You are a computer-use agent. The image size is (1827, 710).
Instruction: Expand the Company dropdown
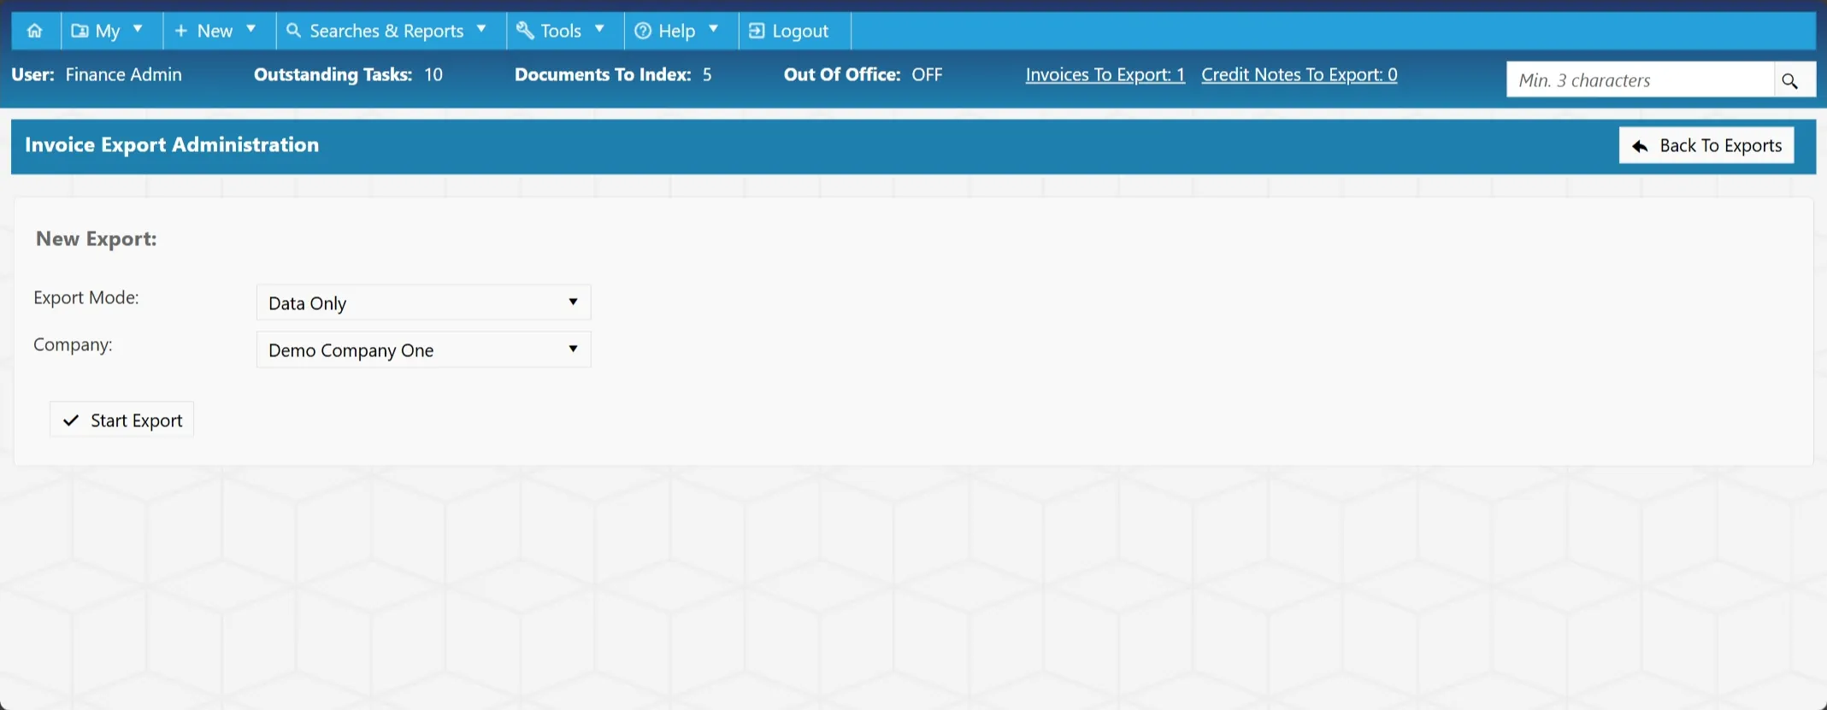[x=424, y=349]
